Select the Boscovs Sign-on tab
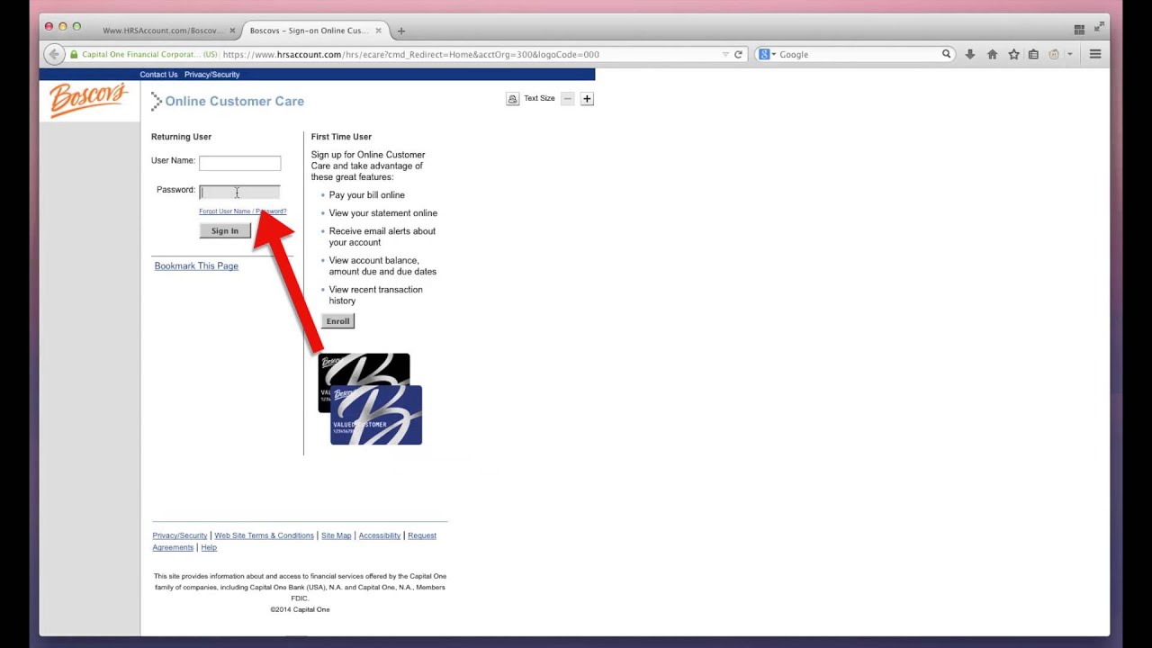Screen dimensions: 1152x648 click(x=308, y=31)
